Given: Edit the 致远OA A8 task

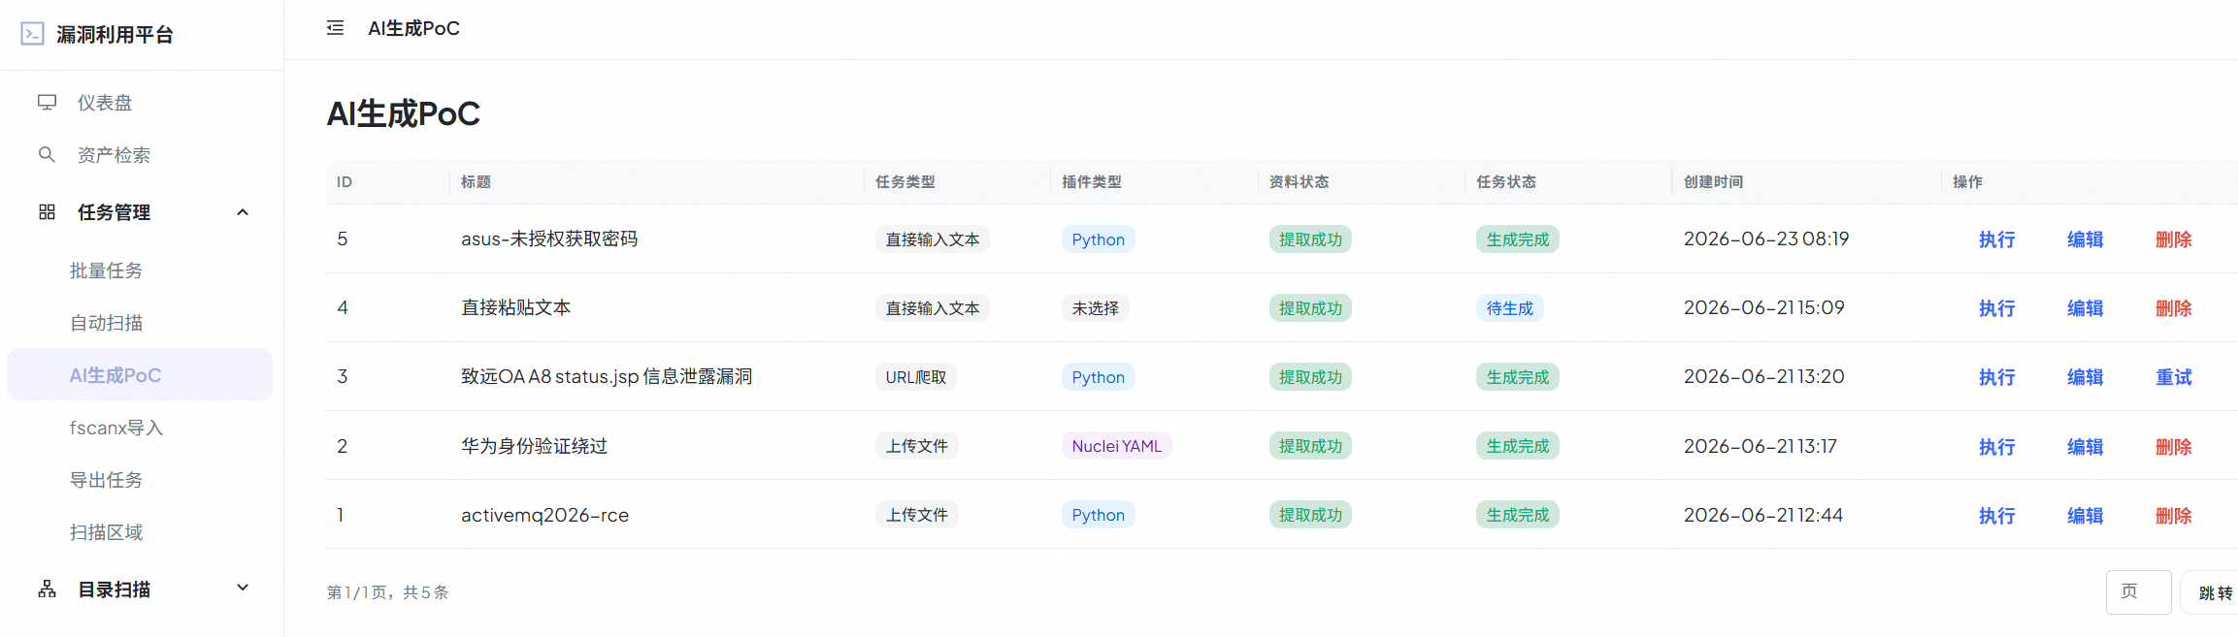Looking at the screenshot, I should pos(2085,377).
